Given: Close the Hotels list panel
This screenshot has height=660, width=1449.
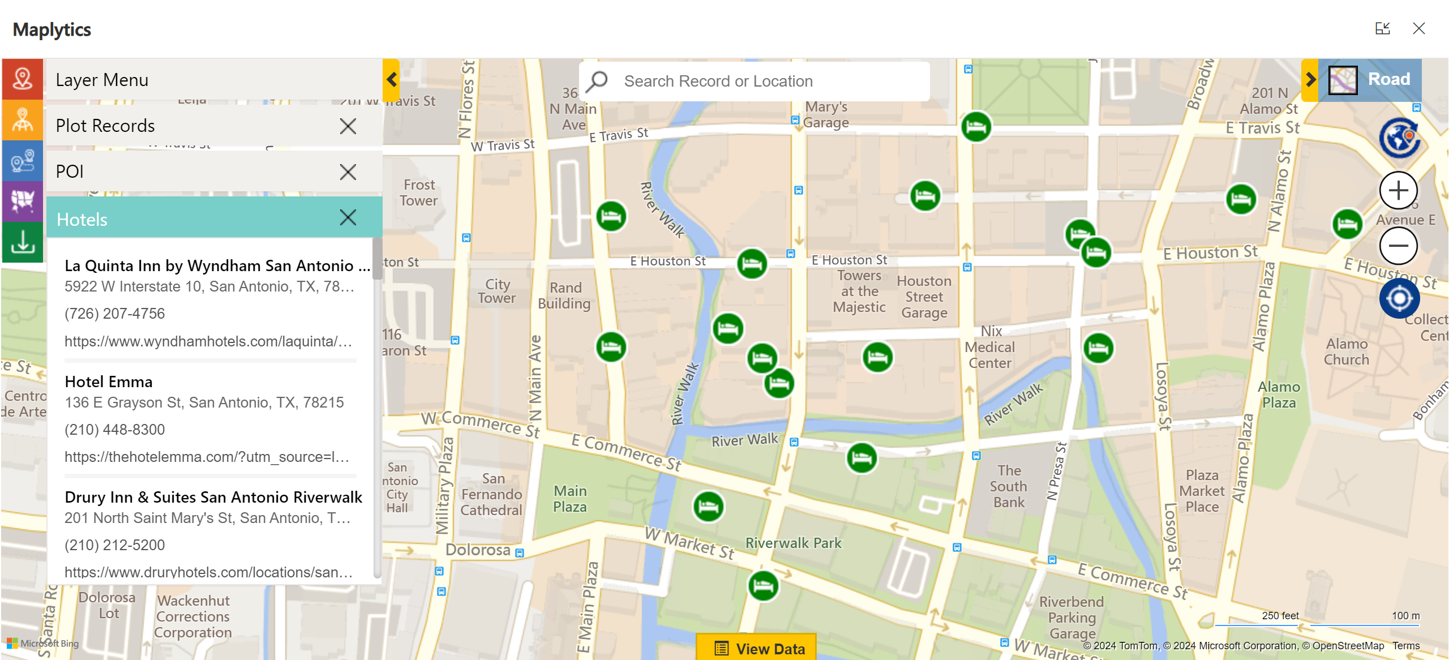Looking at the screenshot, I should click(x=348, y=217).
